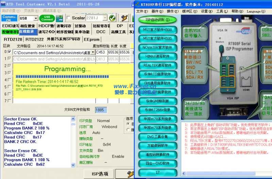Open the USB communication dropdown

pyautogui.click(x=36, y=18)
